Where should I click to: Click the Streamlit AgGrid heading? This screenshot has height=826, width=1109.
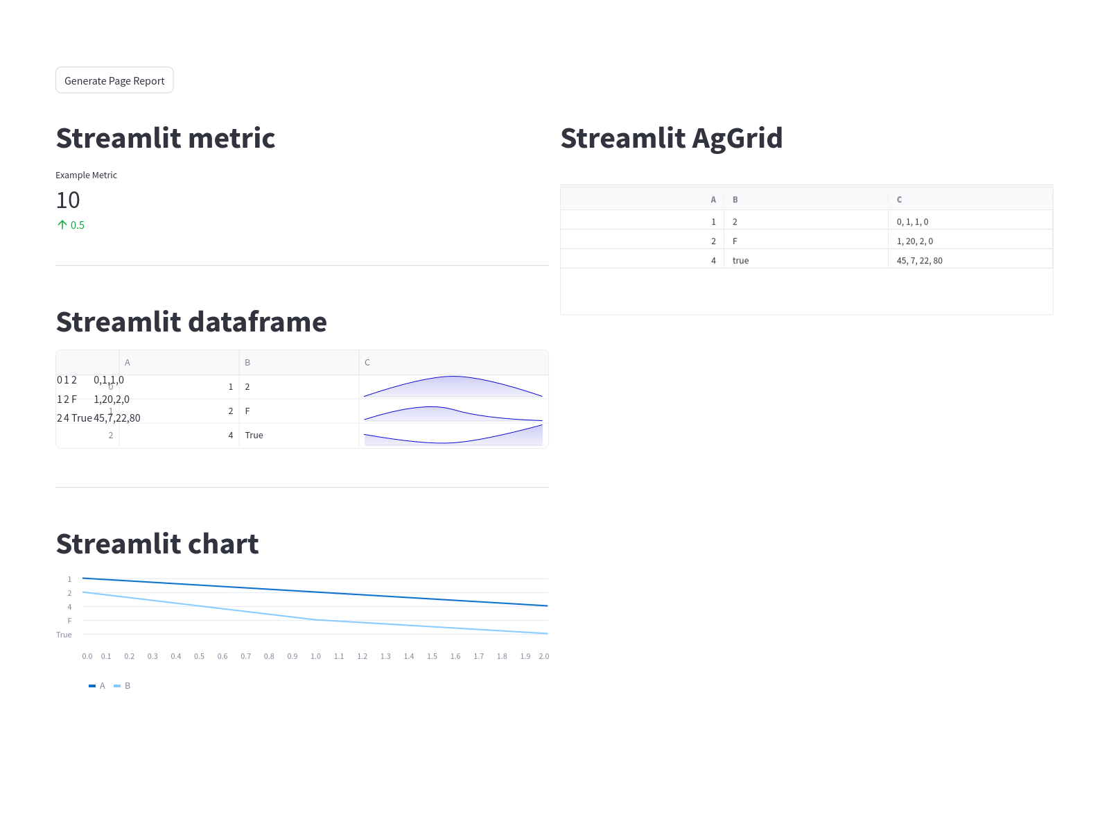672,138
